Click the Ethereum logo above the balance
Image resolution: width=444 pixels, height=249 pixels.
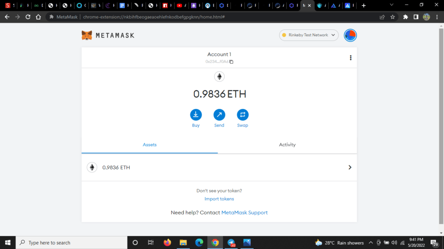click(219, 77)
